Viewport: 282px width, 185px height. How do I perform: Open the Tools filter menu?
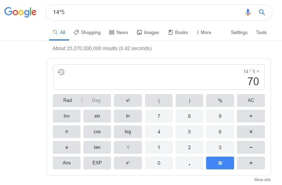tap(261, 32)
